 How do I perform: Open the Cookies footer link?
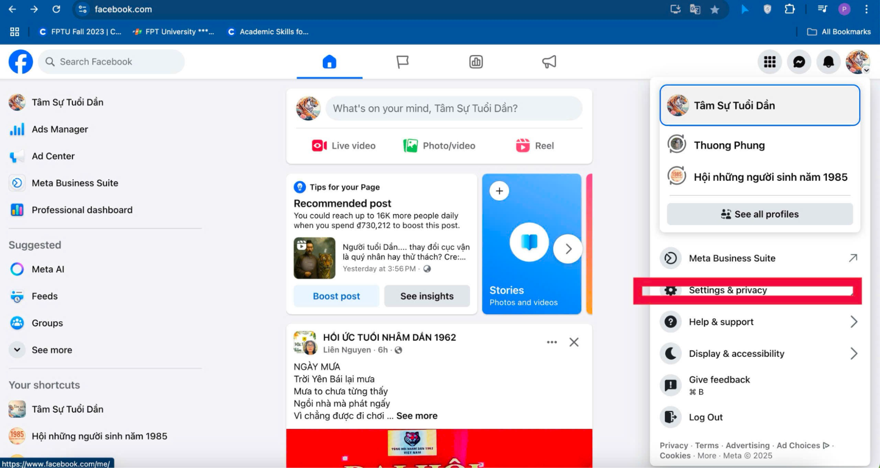pos(675,456)
